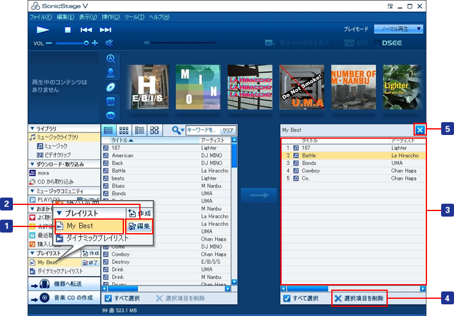The image size is (454, 316).
Task: Click the volume slider track
Action: point(67,43)
